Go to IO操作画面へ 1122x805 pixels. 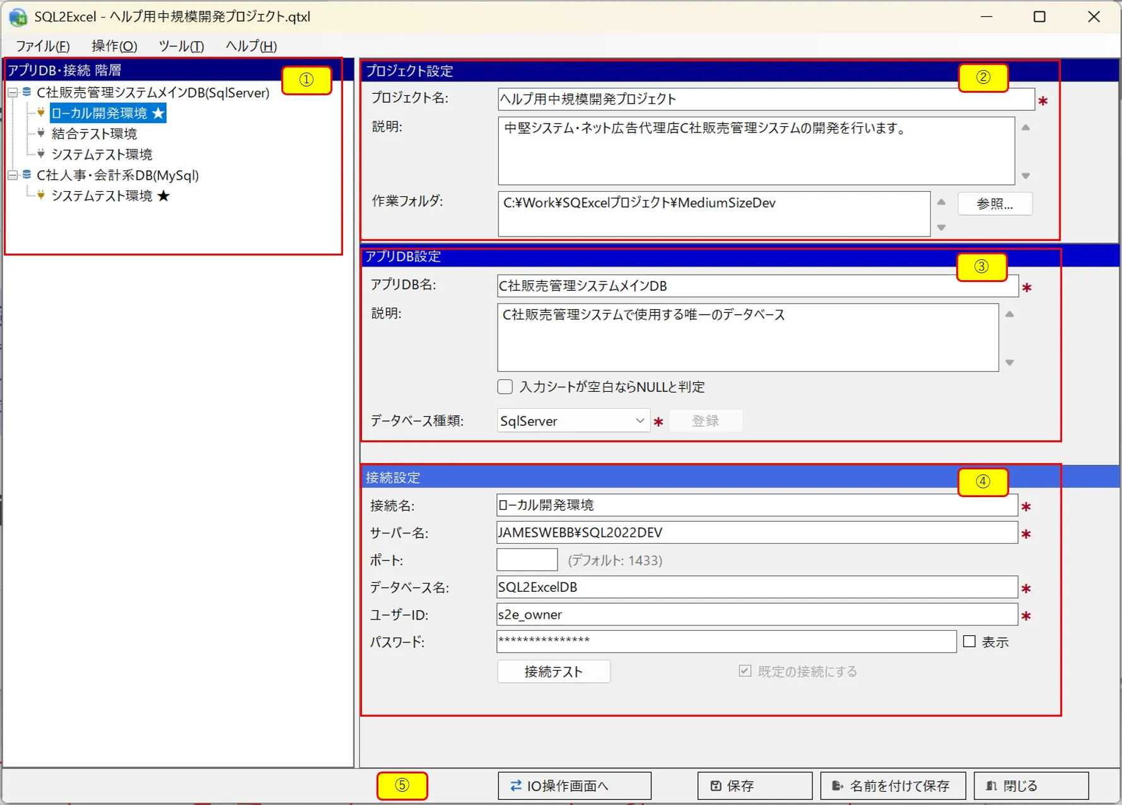click(574, 785)
